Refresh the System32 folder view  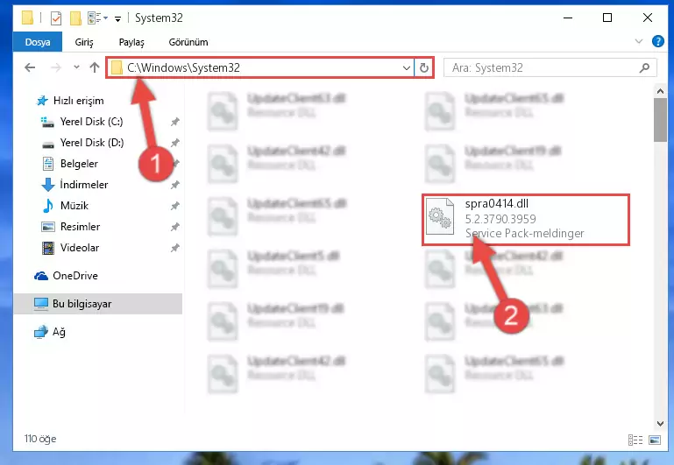424,67
